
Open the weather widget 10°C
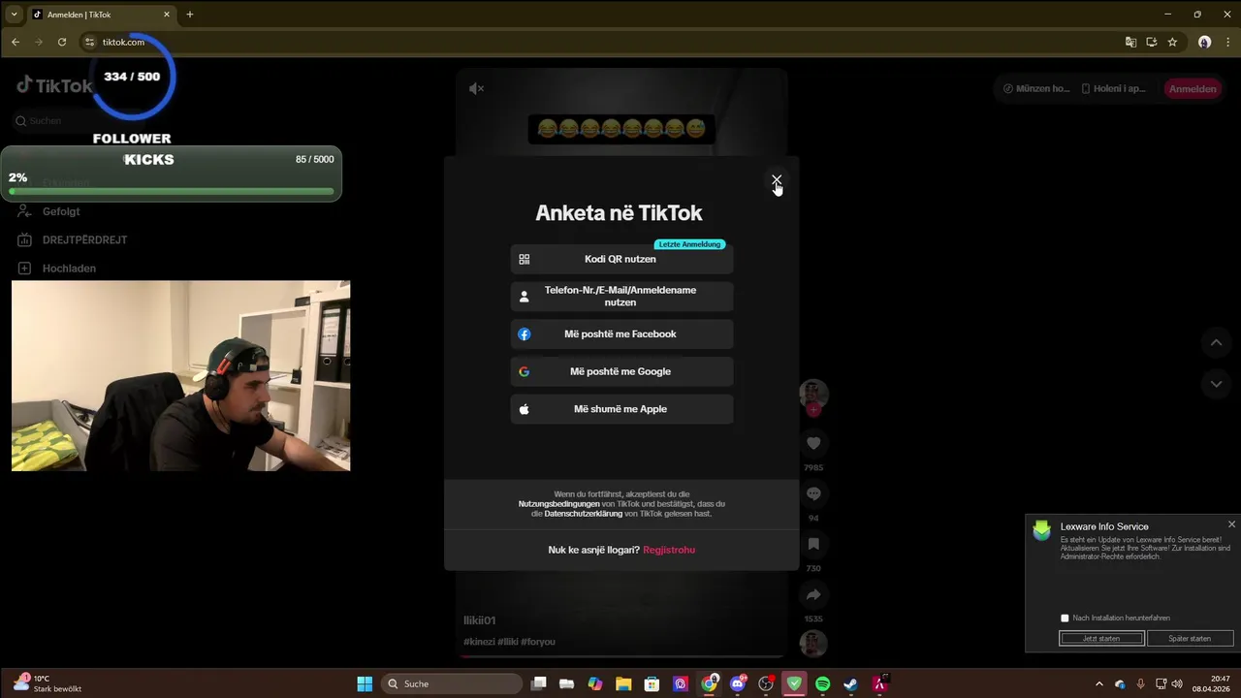[48, 683]
